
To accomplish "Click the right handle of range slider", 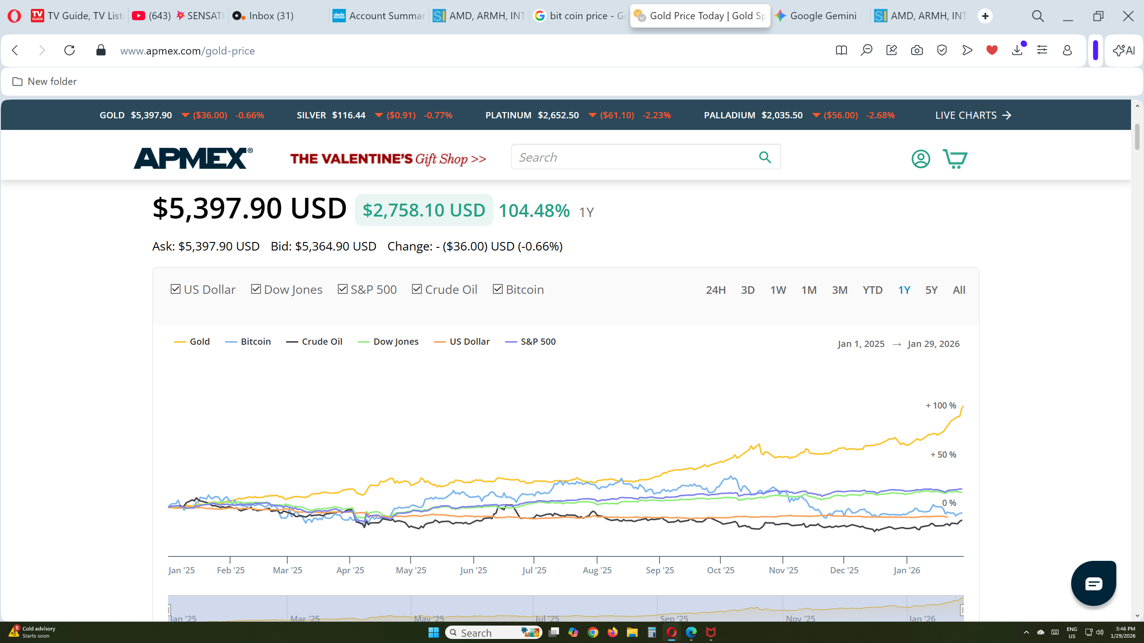I will (x=962, y=610).
